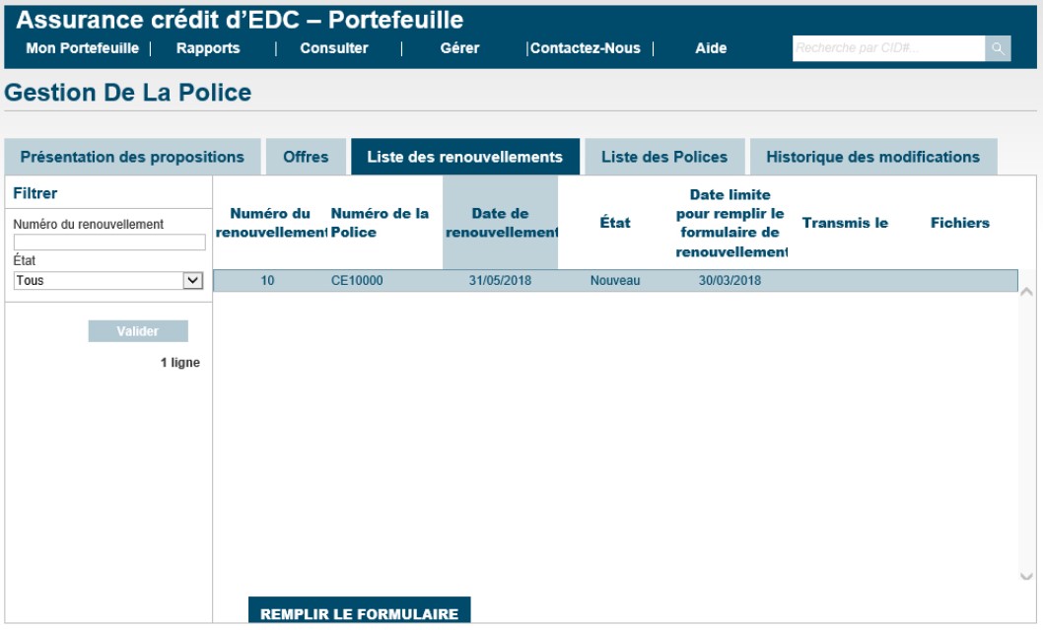Switch to Liste des Polices tab
This screenshot has height=630, width=1043.
(x=664, y=157)
